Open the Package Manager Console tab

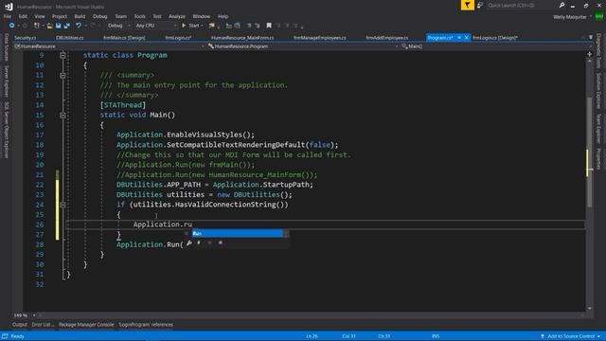click(86, 324)
